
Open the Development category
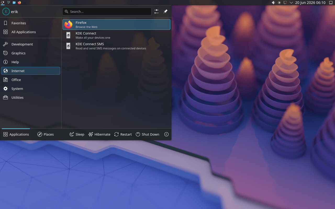31,44
